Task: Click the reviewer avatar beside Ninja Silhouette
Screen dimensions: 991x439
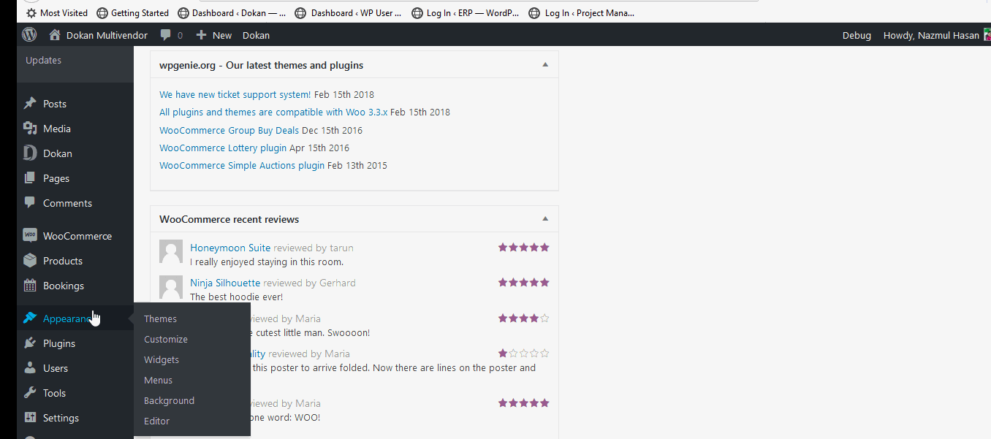Action: (171, 287)
